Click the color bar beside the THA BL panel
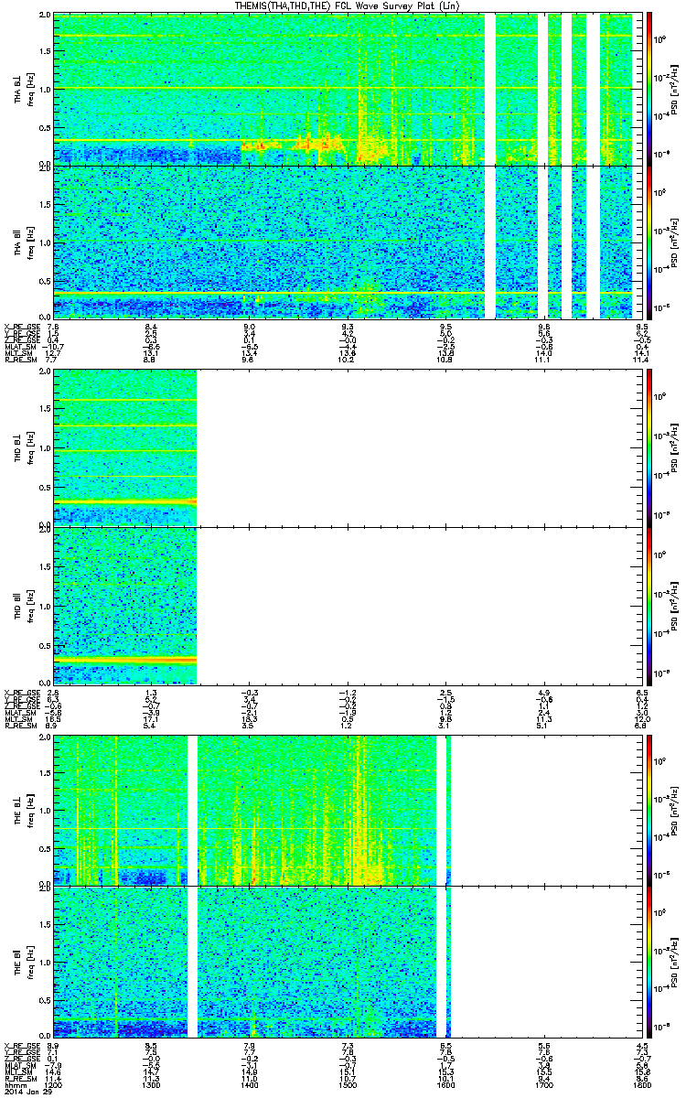686x1098 pixels. click(650, 89)
